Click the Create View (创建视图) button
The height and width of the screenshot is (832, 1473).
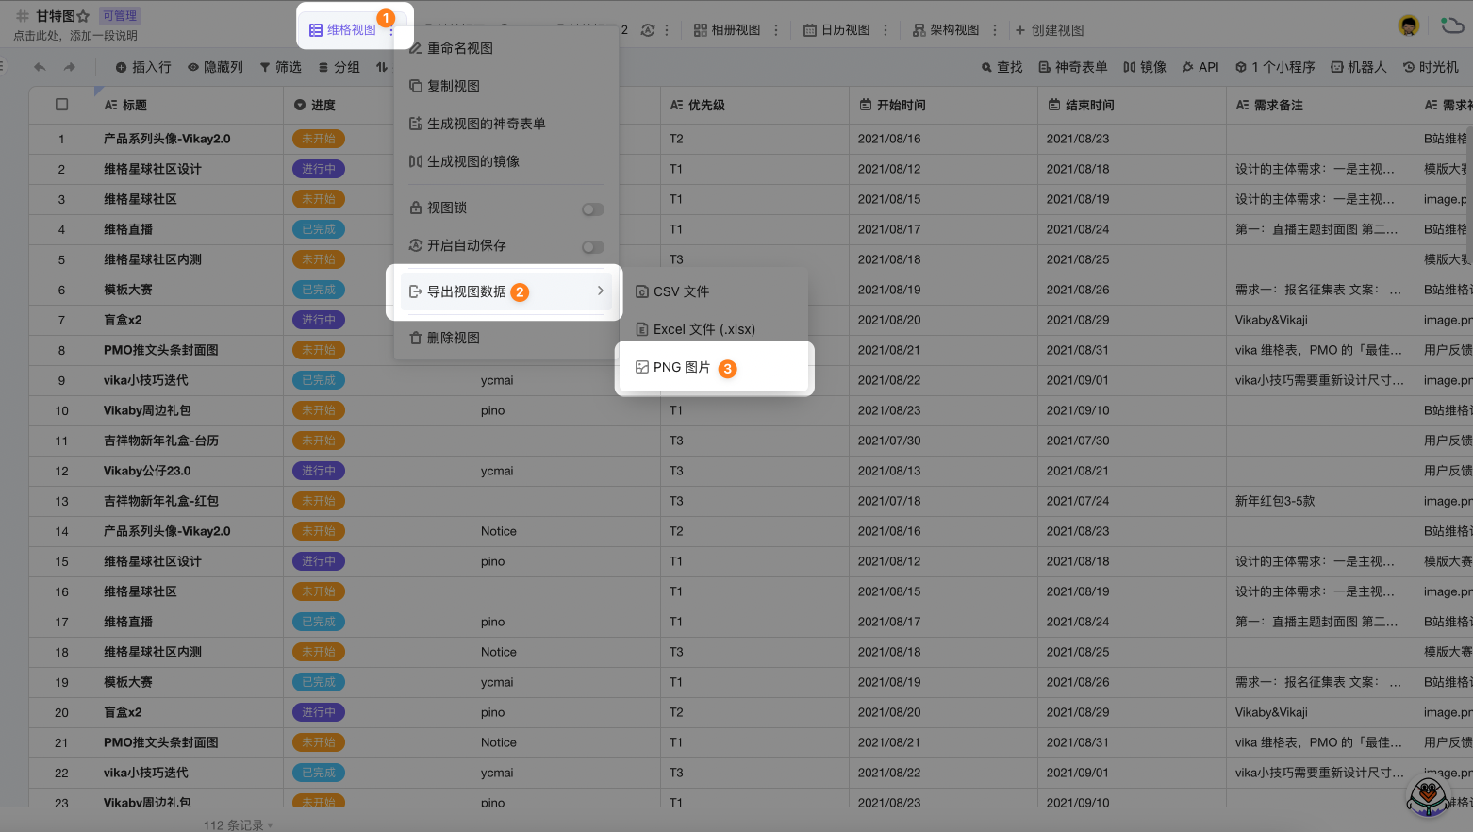tap(1050, 30)
